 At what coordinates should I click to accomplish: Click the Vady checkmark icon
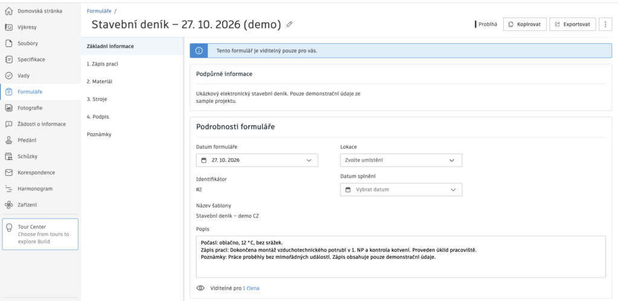(8, 75)
